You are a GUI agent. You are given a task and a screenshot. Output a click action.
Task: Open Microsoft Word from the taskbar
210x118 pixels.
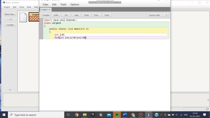click(125, 115)
